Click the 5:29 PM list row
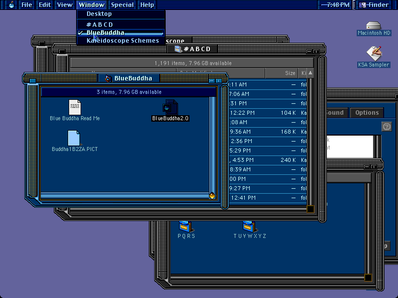Viewport: 398px width, 298px height. click(268, 150)
